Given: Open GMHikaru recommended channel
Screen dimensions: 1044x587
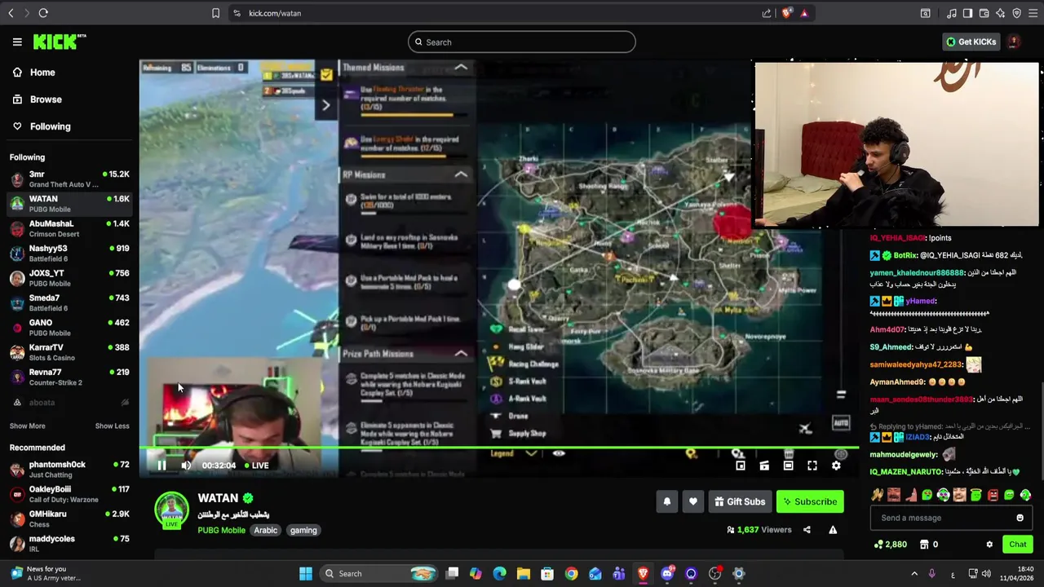Looking at the screenshot, I should 69,519.
